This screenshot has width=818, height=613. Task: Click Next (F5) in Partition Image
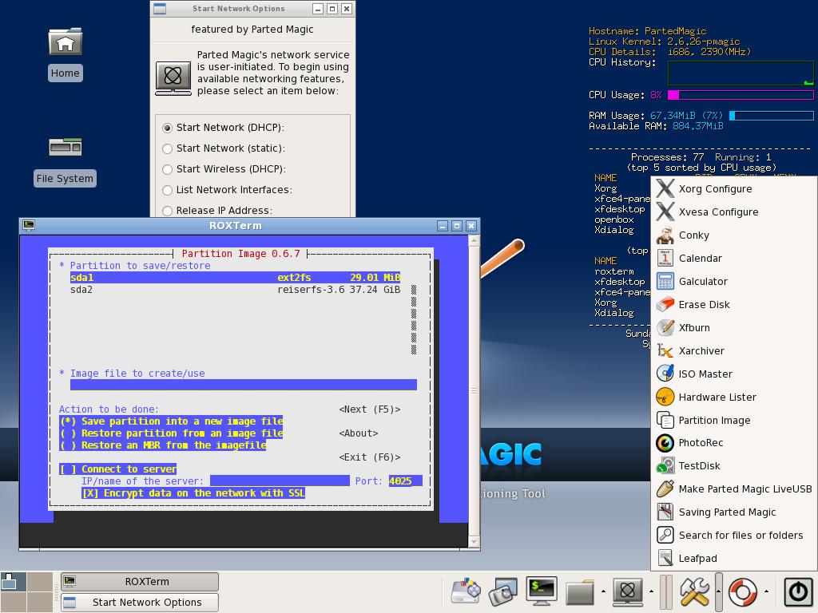point(369,409)
